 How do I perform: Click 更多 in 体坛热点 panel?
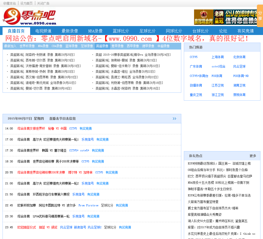[253, 156]
